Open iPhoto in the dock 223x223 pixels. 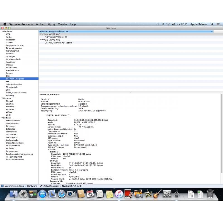pos(138,194)
